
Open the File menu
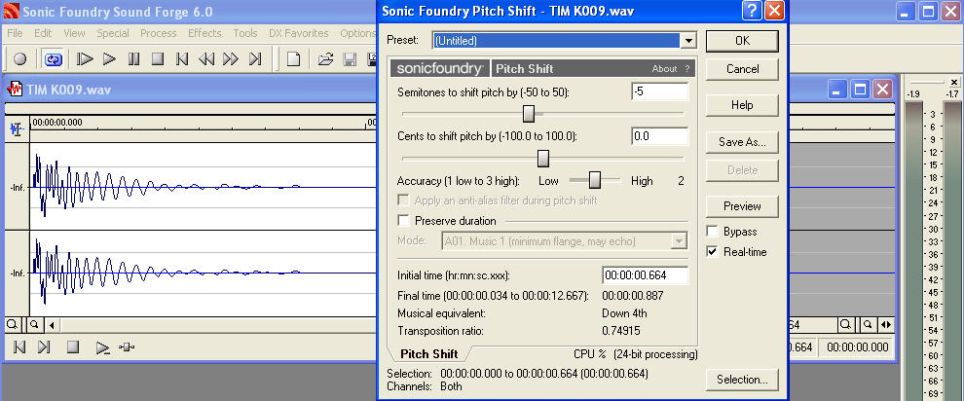coord(15,33)
